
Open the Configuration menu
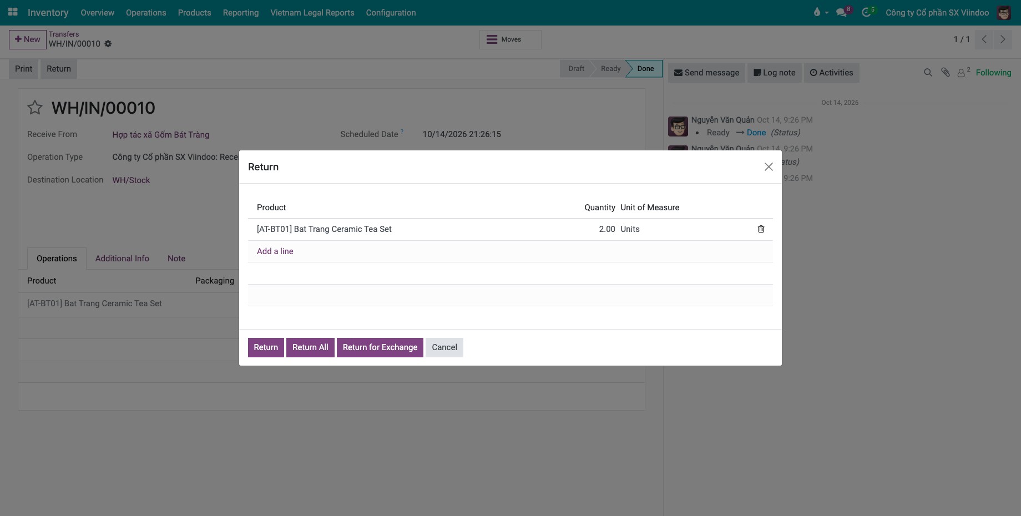pos(391,12)
